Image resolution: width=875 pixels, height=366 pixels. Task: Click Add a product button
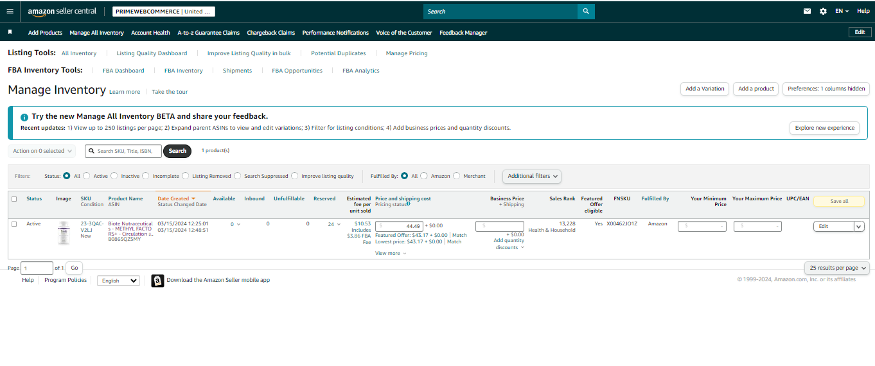pyautogui.click(x=756, y=89)
